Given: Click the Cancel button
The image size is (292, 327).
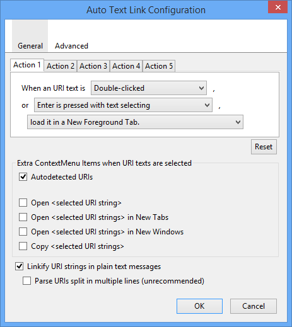Looking at the screenshot, I should pos(254,306).
